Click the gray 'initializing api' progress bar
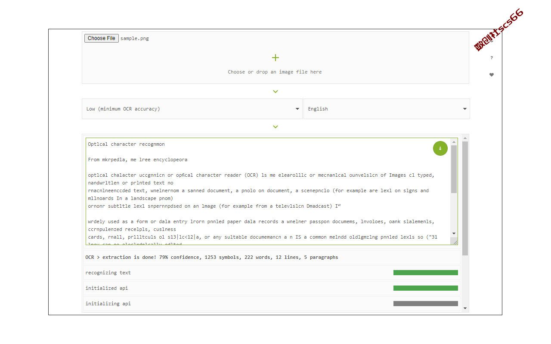Image resolution: width=551 pixels, height=344 pixels. pos(426,304)
